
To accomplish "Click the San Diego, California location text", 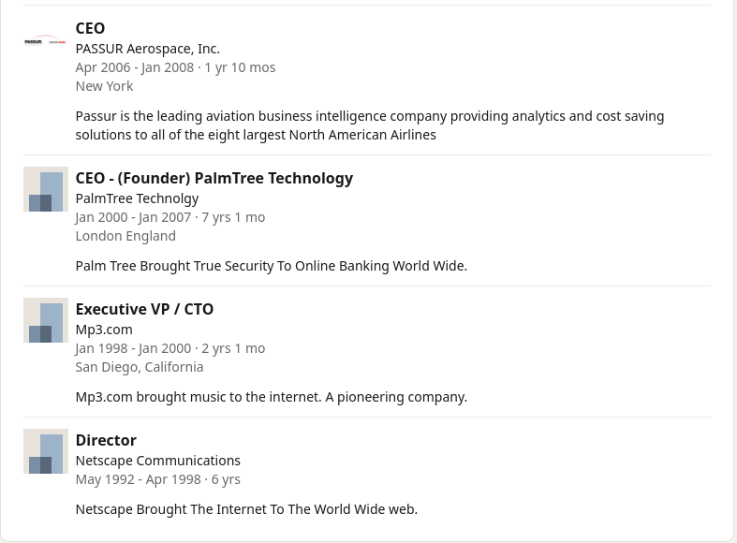I will pos(139,366).
